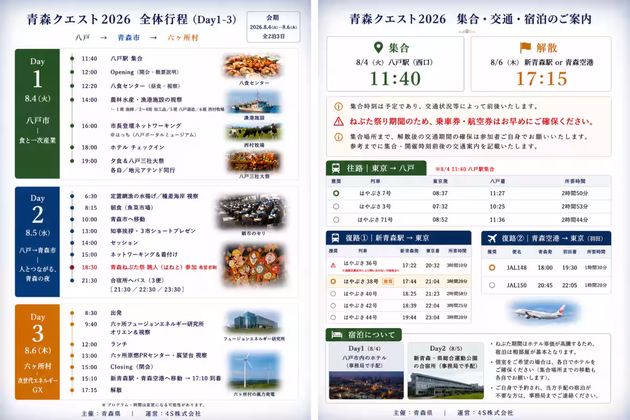630x420 pixels.
Task: Select the はやぶさ71号 radio button
Action: pos(336,219)
